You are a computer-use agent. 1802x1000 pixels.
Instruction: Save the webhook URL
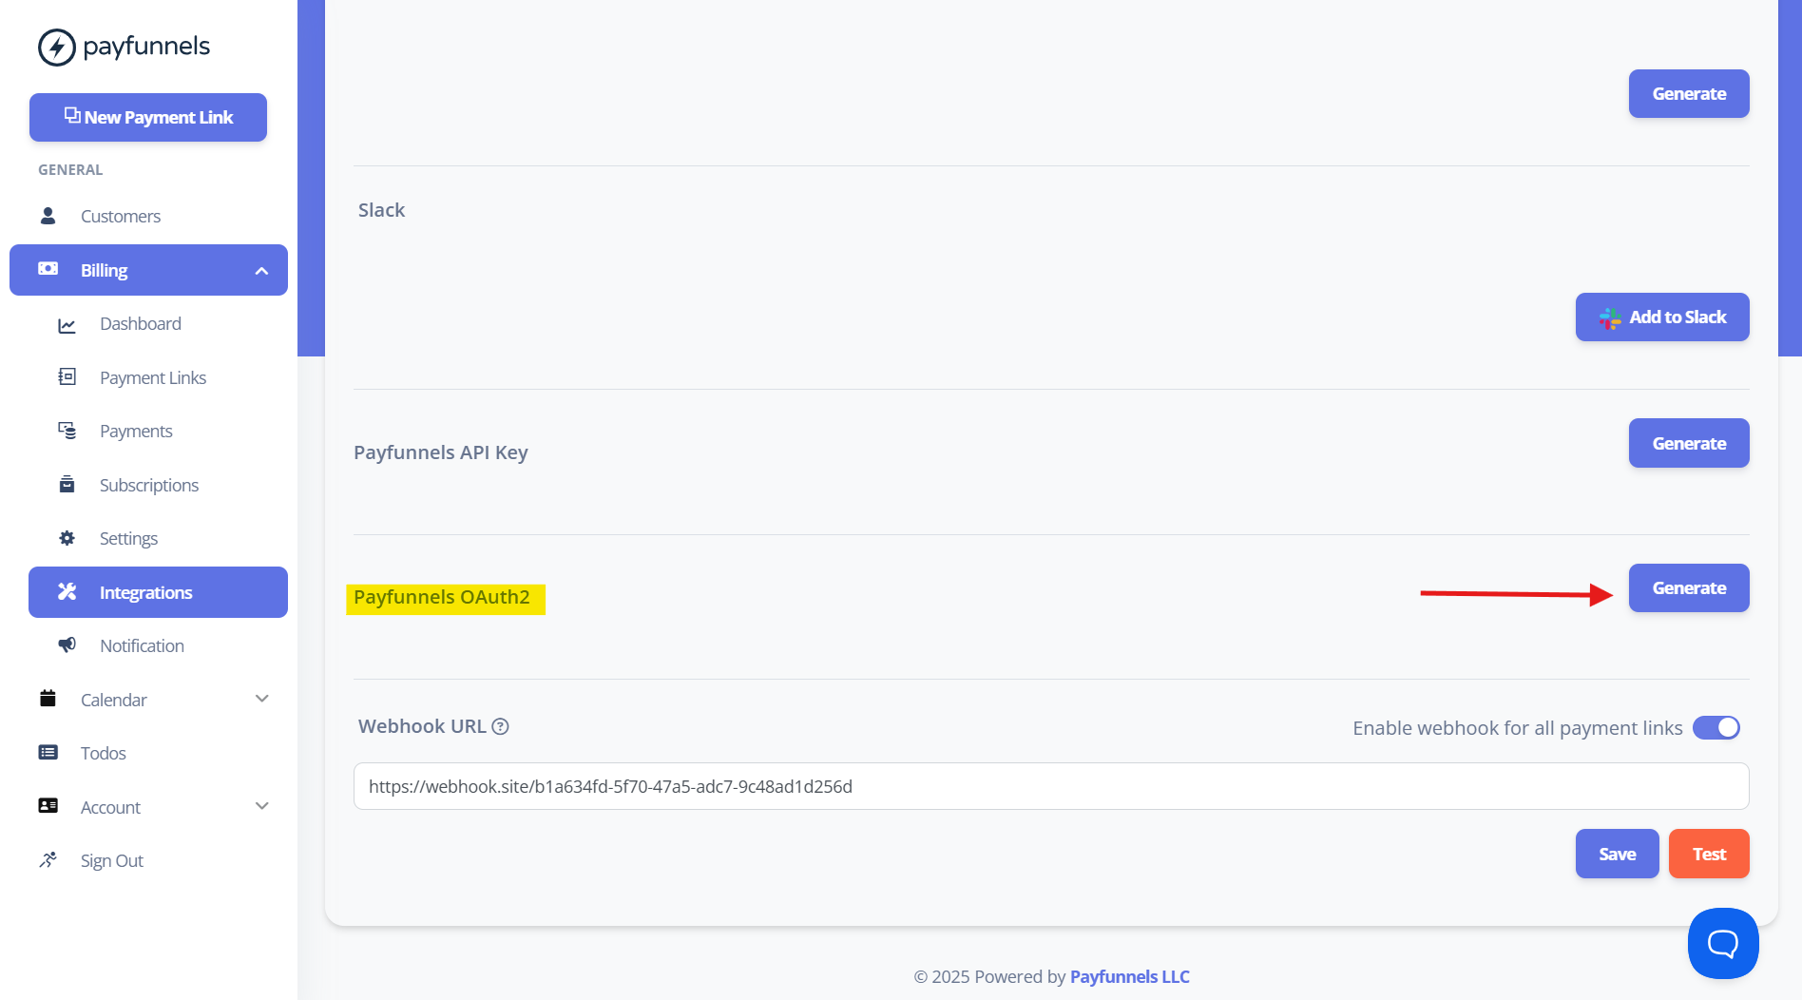pos(1617,854)
